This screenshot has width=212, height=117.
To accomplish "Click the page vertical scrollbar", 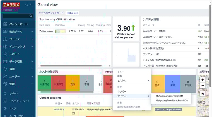I will pos(210,46).
